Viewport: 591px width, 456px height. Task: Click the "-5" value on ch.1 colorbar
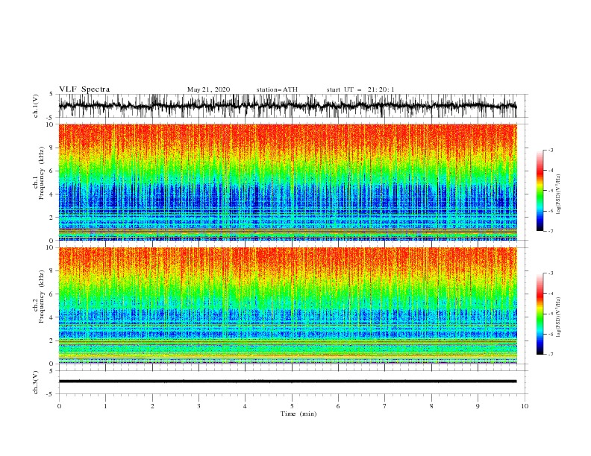(x=551, y=191)
